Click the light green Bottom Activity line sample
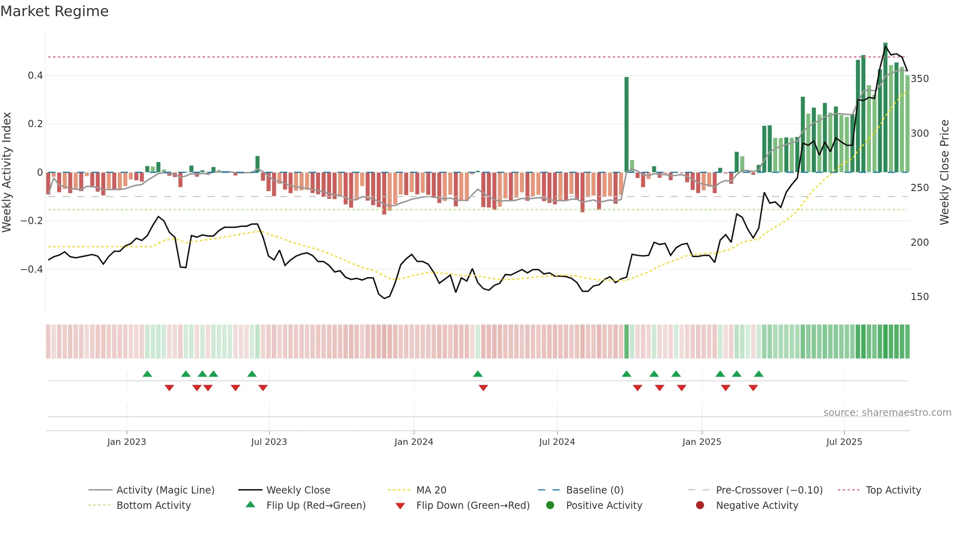Viewport: 965px width, 543px height. [99, 505]
